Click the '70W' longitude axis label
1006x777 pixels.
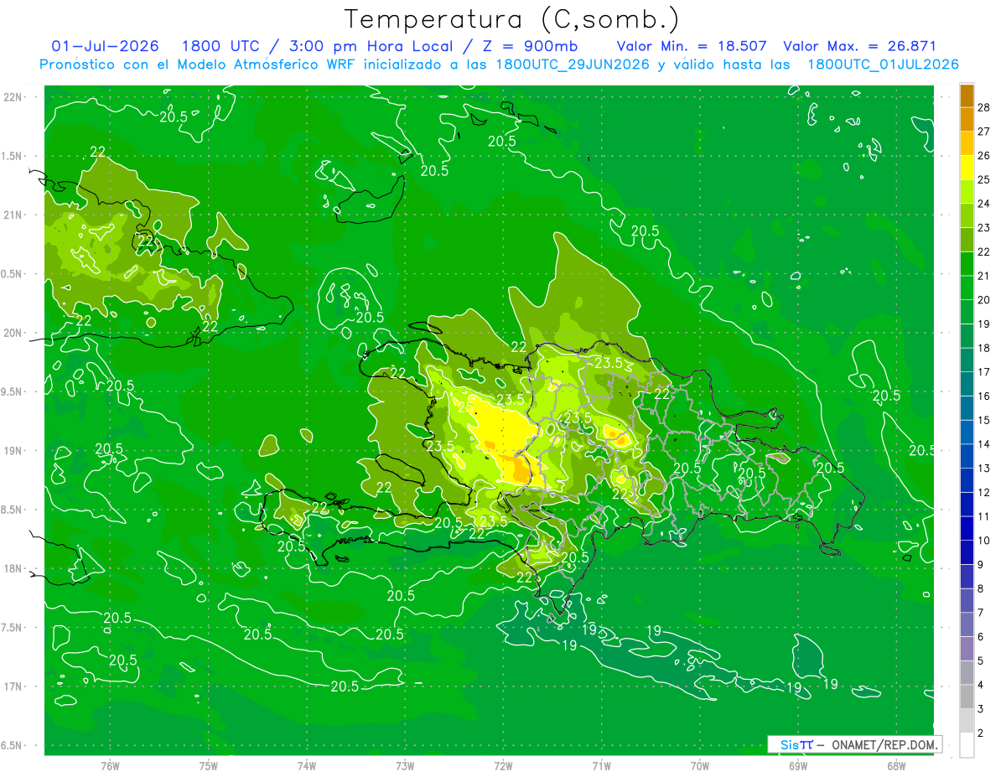pos(700,765)
